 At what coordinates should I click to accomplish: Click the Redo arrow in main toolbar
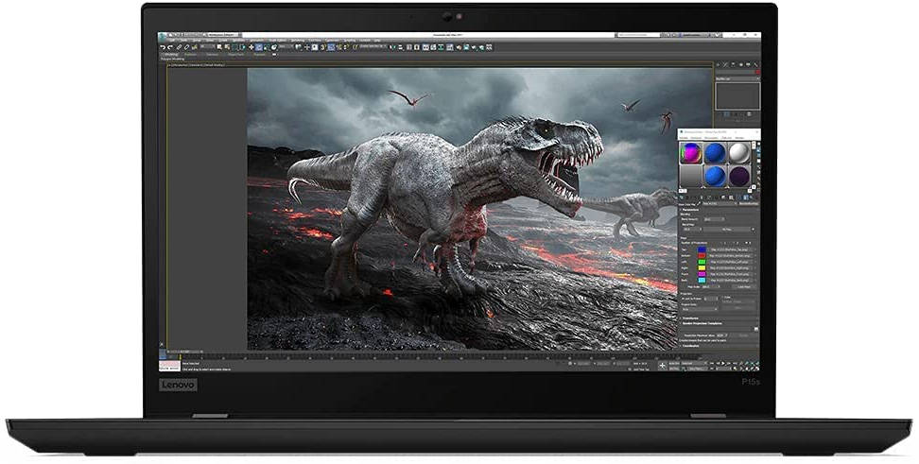170,47
